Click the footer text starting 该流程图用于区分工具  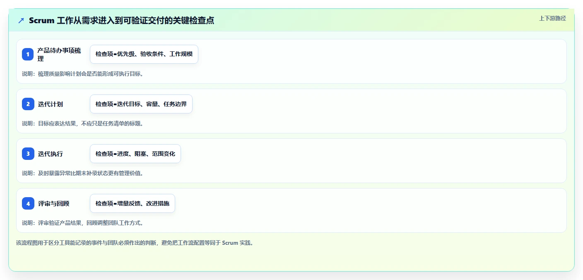point(135,243)
